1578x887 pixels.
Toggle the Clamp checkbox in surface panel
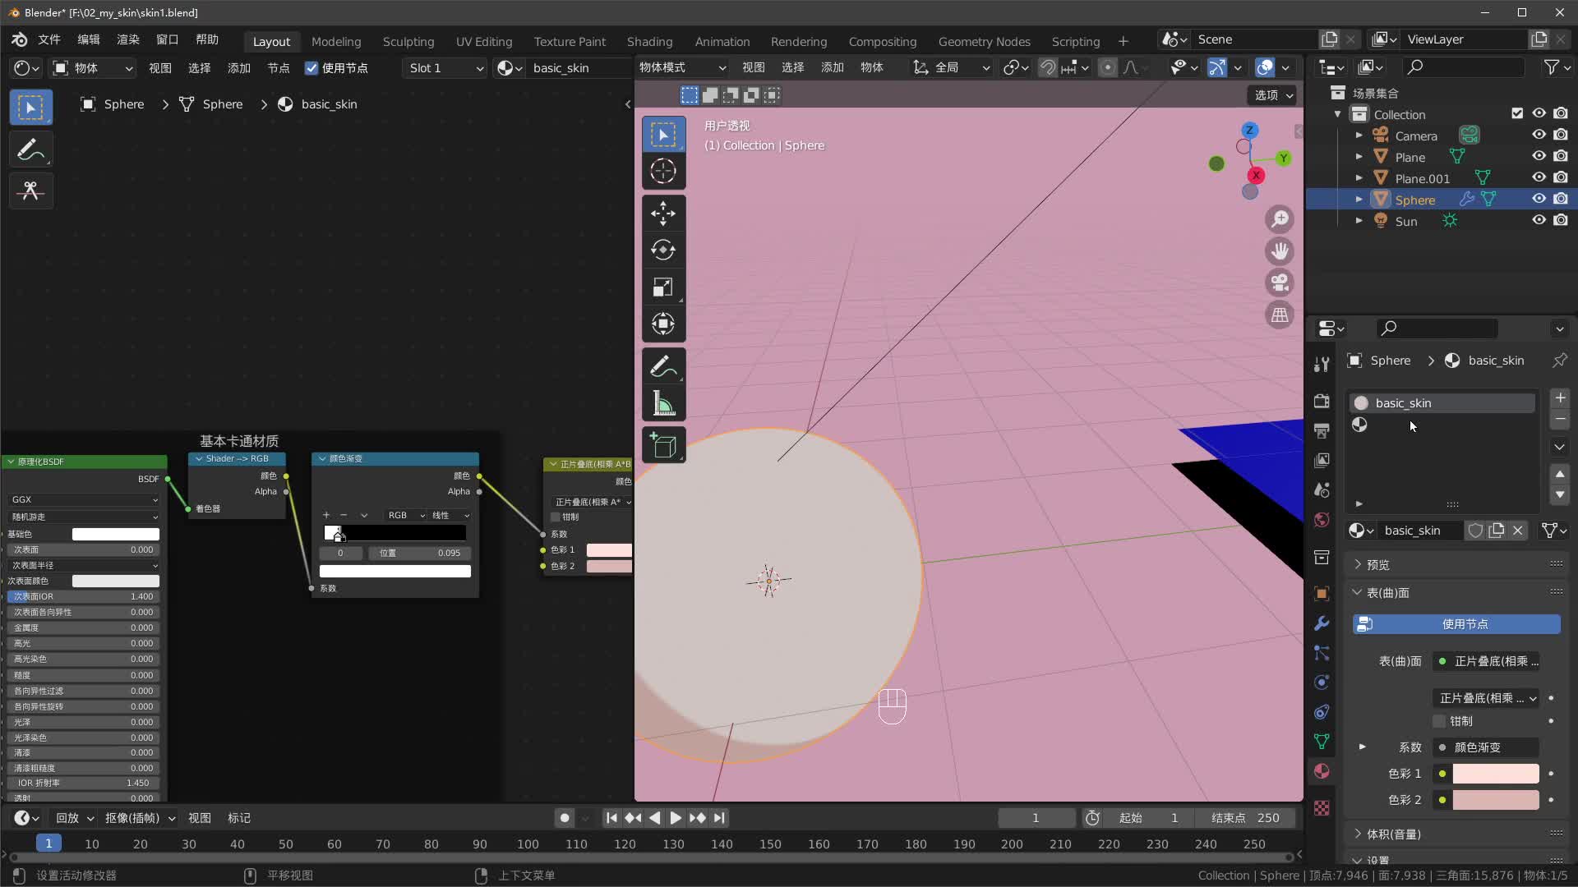point(1439,721)
